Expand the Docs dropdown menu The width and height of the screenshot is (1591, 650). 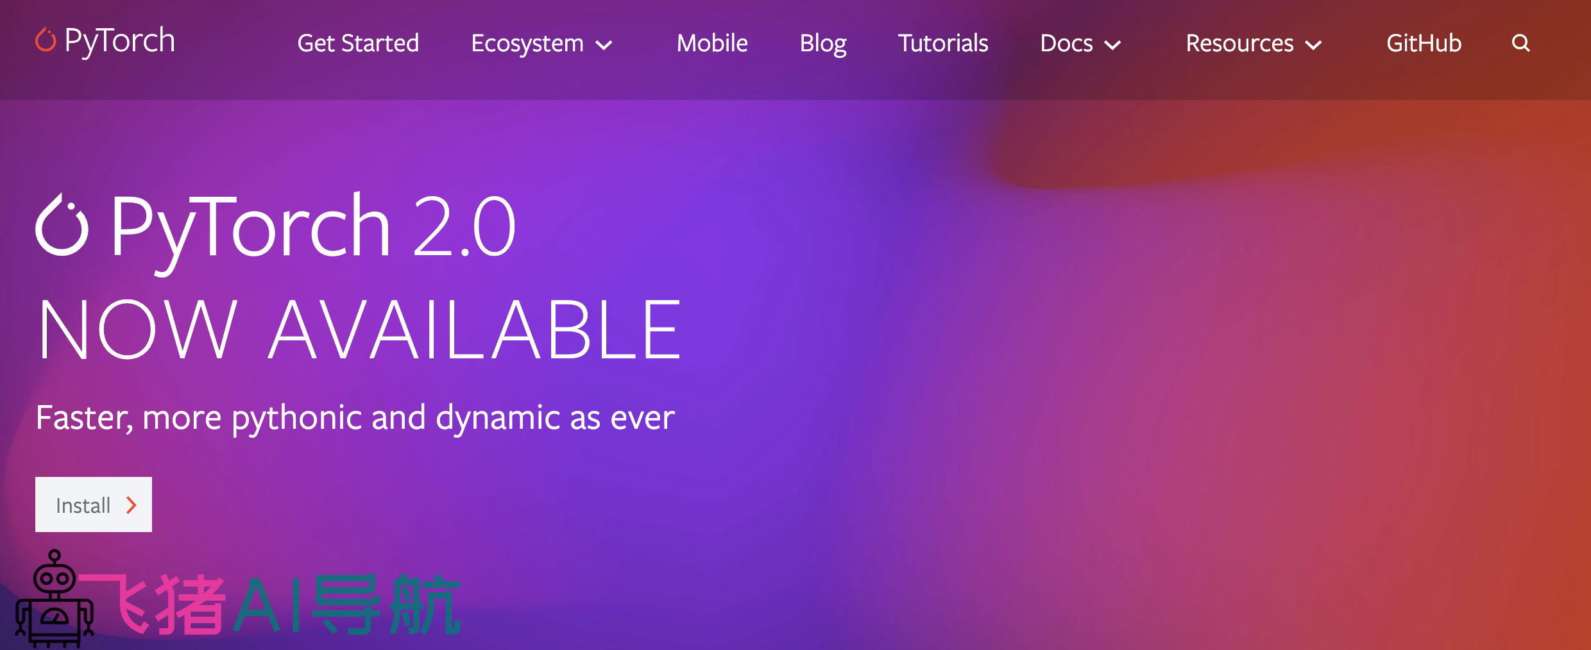(x=1080, y=44)
